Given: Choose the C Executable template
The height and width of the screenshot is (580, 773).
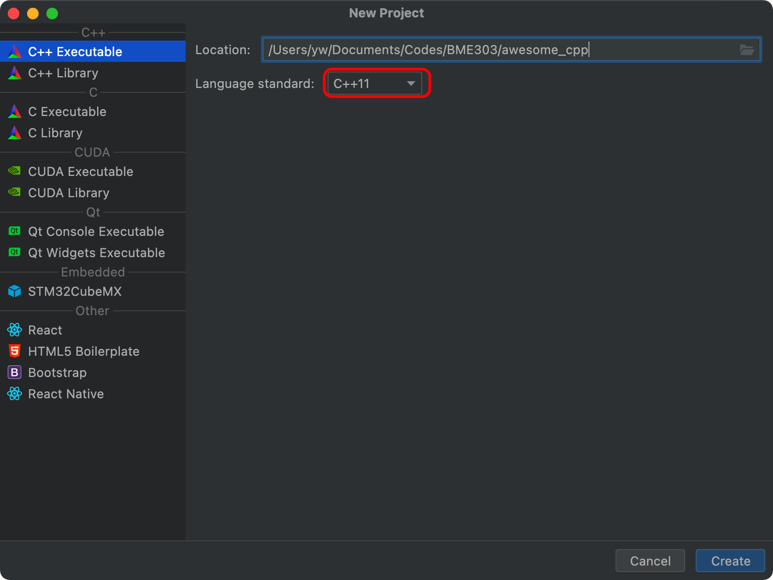Looking at the screenshot, I should click(67, 112).
